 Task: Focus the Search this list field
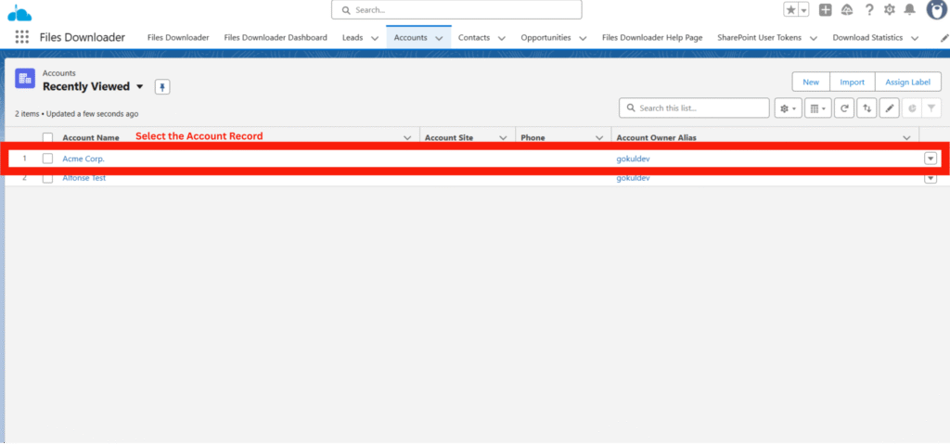click(x=694, y=108)
